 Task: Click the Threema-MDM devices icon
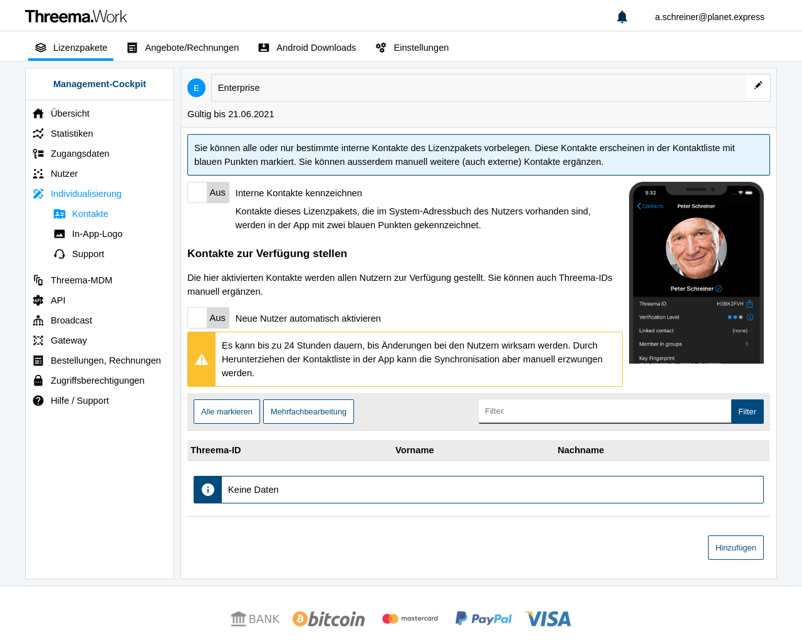pyautogui.click(x=38, y=280)
